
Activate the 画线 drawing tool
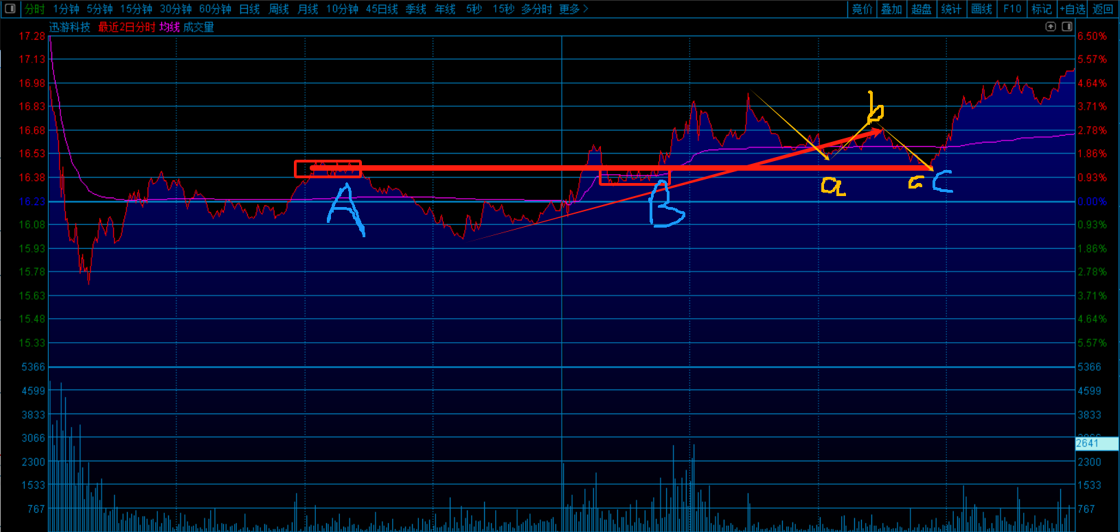click(x=982, y=9)
